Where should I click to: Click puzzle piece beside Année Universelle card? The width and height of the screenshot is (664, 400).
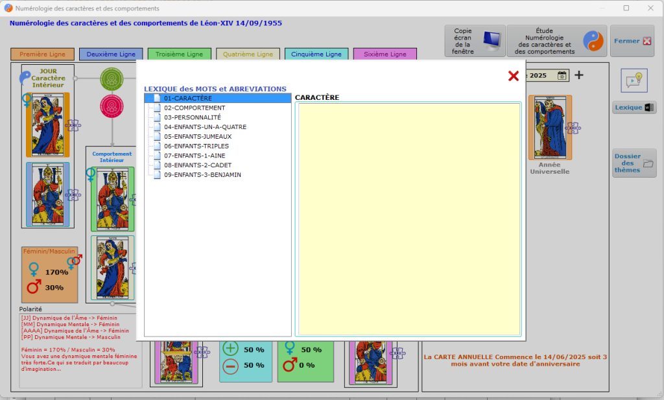(573, 128)
